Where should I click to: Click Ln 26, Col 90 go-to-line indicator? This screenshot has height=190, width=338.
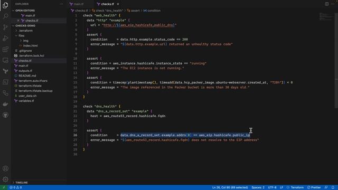[230, 187]
